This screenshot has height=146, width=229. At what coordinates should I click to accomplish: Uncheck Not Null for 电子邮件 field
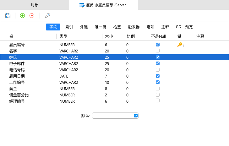click(x=158, y=63)
